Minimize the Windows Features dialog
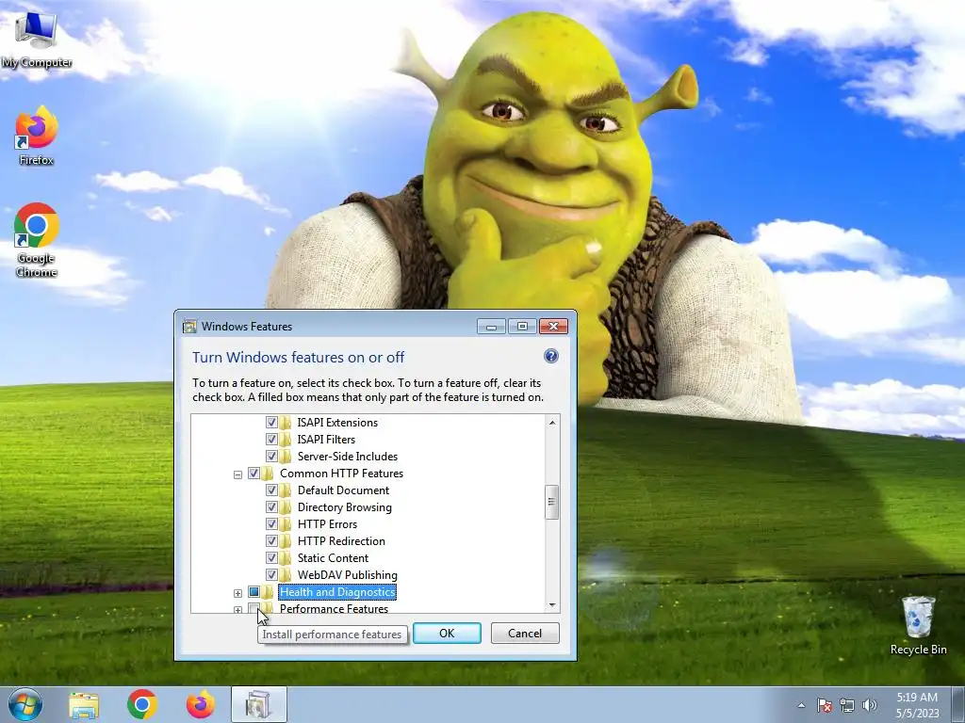 [491, 327]
